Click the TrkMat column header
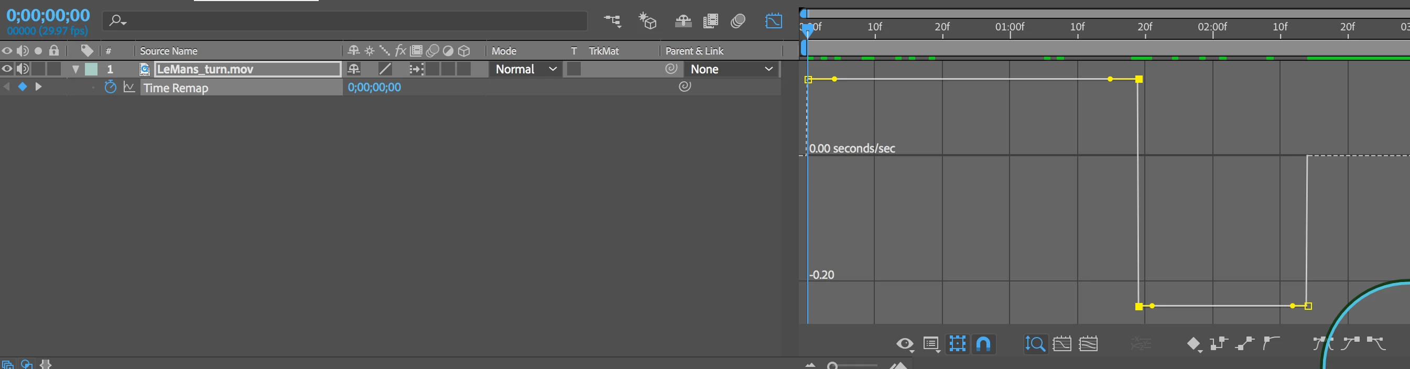1410x369 pixels. (604, 51)
